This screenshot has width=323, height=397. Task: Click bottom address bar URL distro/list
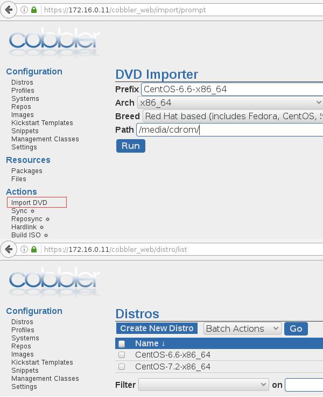point(116,249)
